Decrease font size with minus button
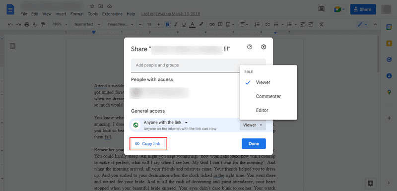 tap(140, 24)
